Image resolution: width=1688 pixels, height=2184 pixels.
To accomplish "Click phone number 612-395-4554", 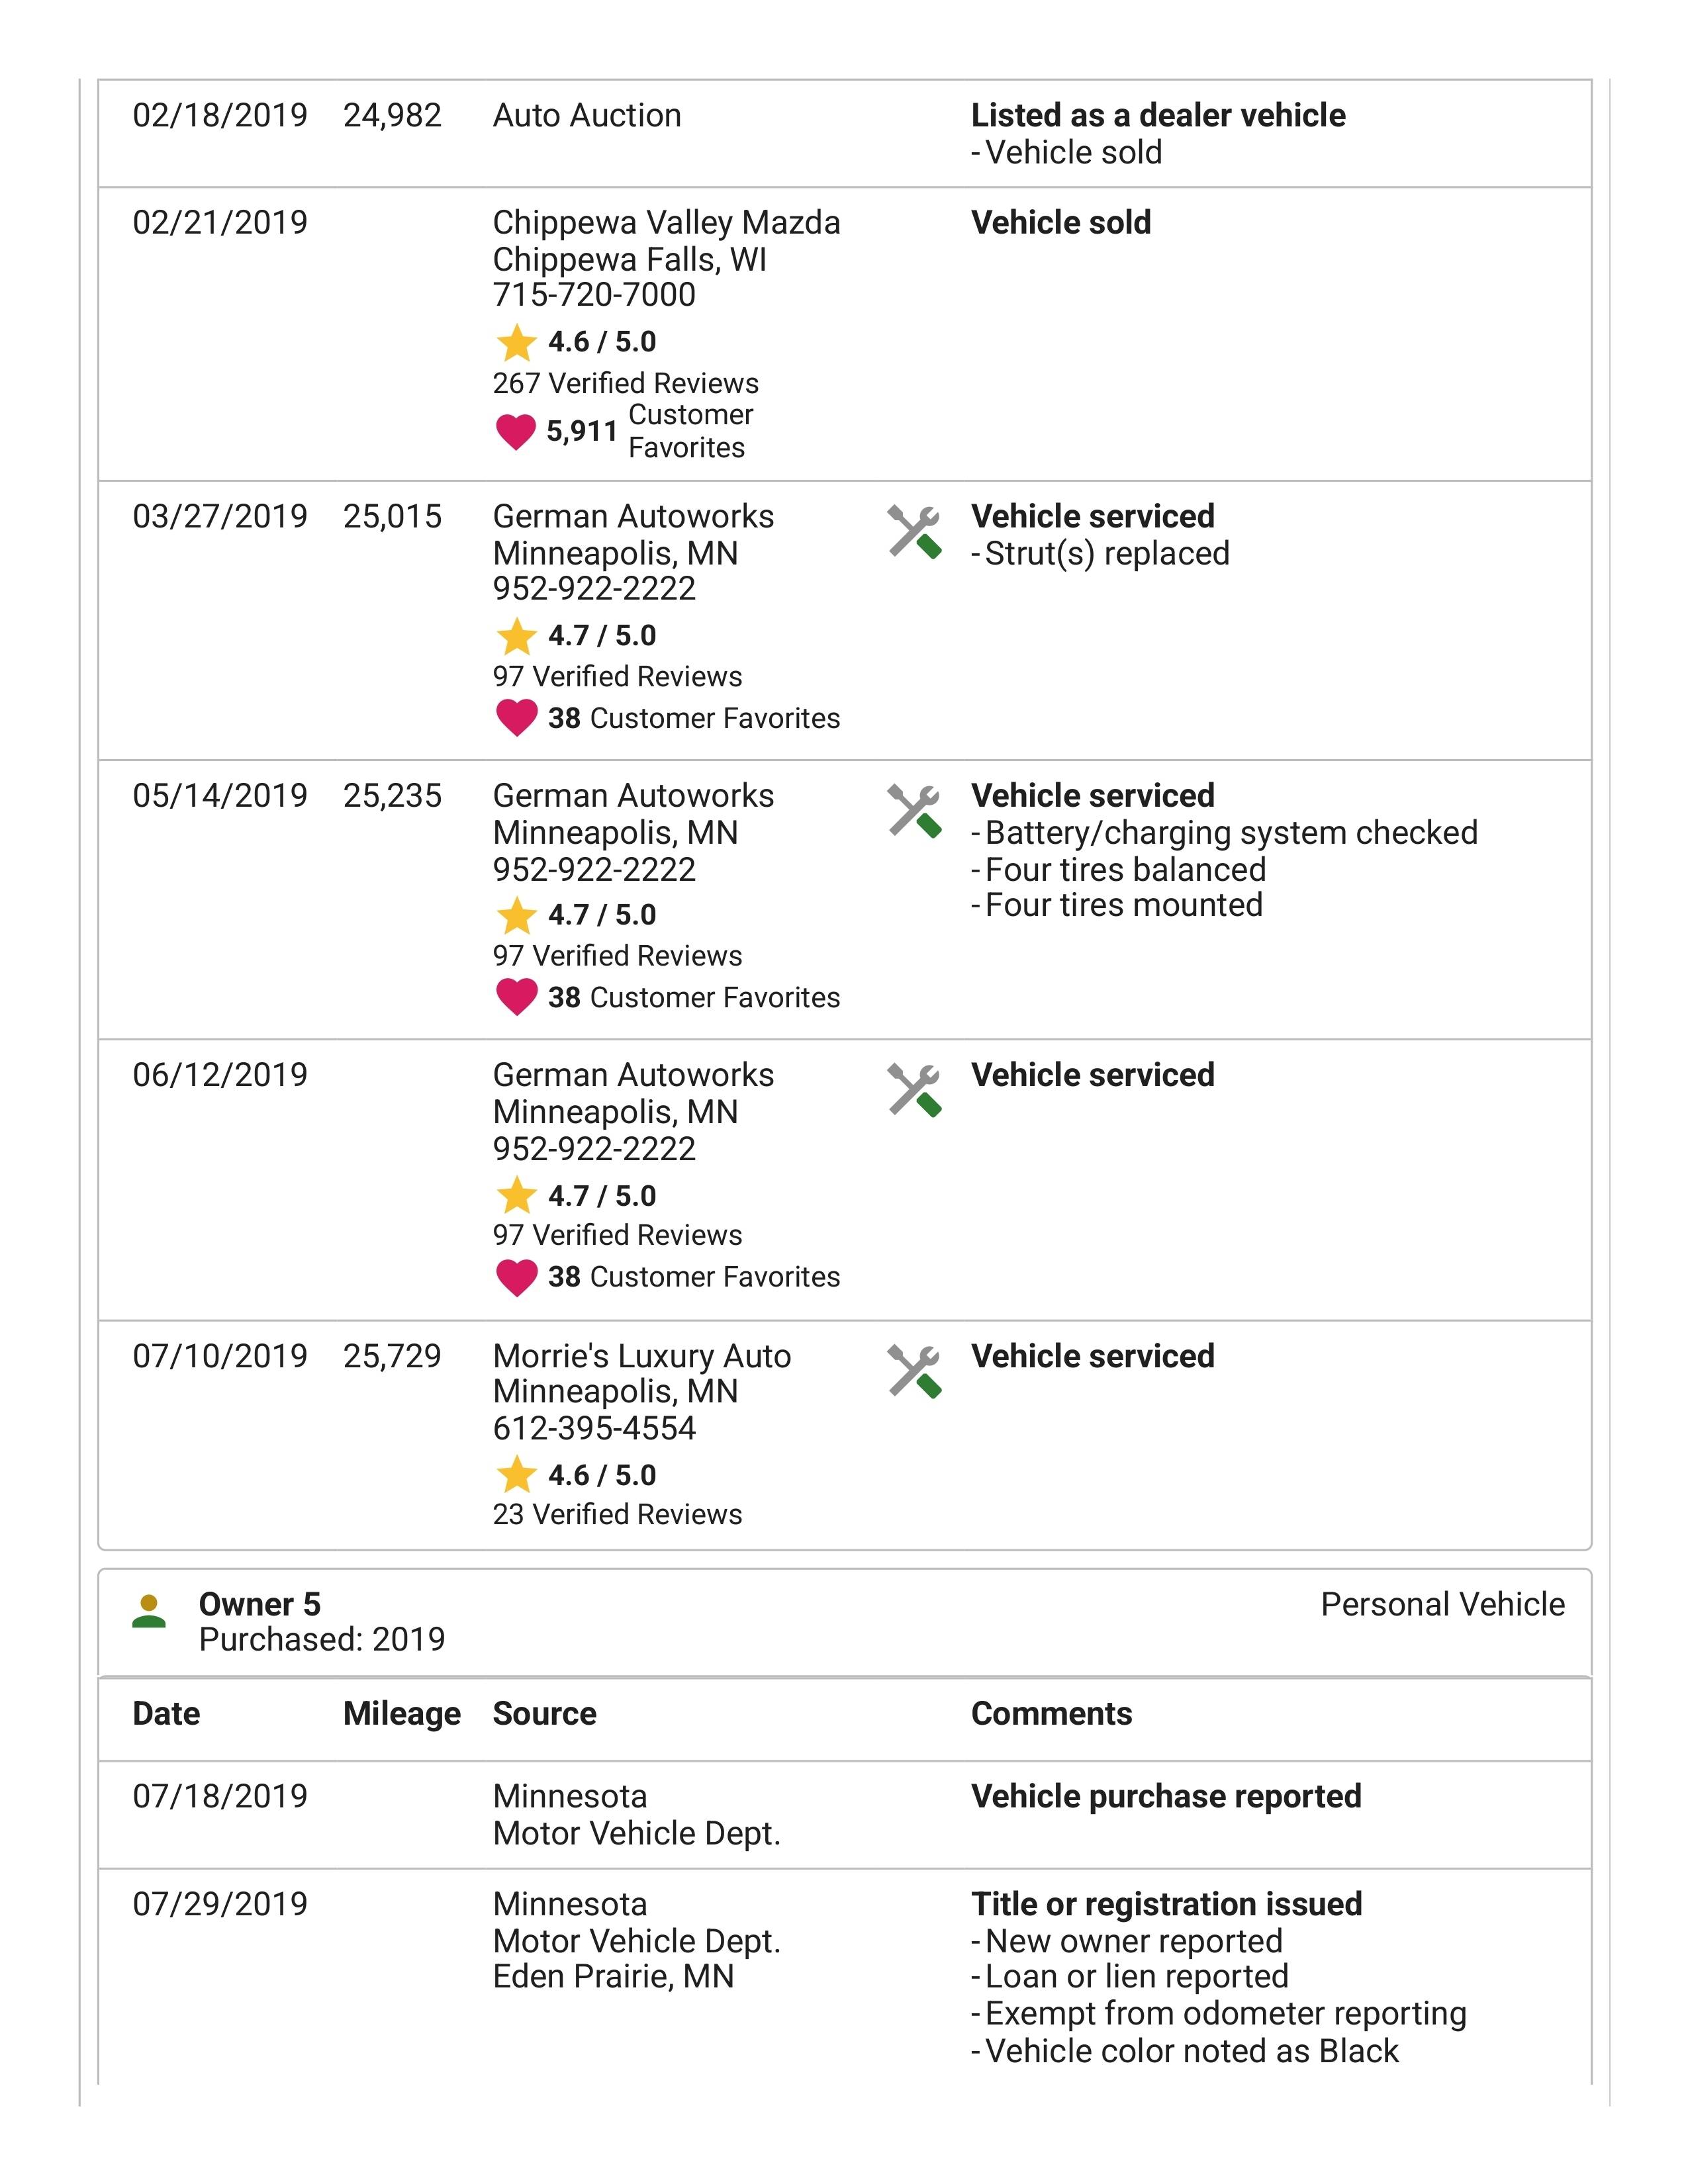I will pos(594,1428).
